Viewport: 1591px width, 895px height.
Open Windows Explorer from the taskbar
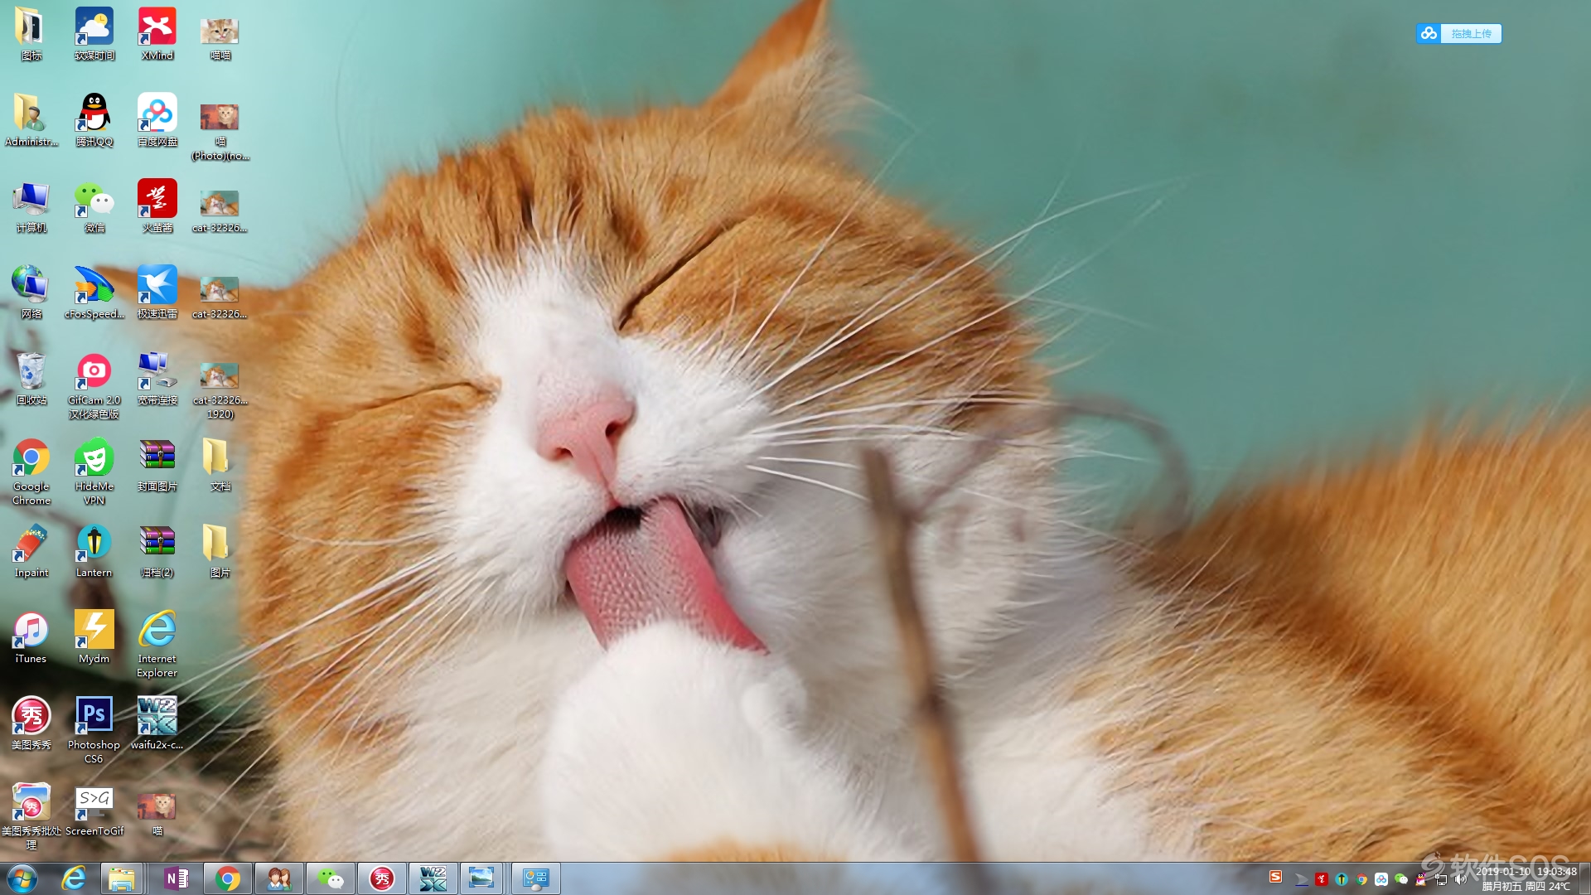coord(122,878)
